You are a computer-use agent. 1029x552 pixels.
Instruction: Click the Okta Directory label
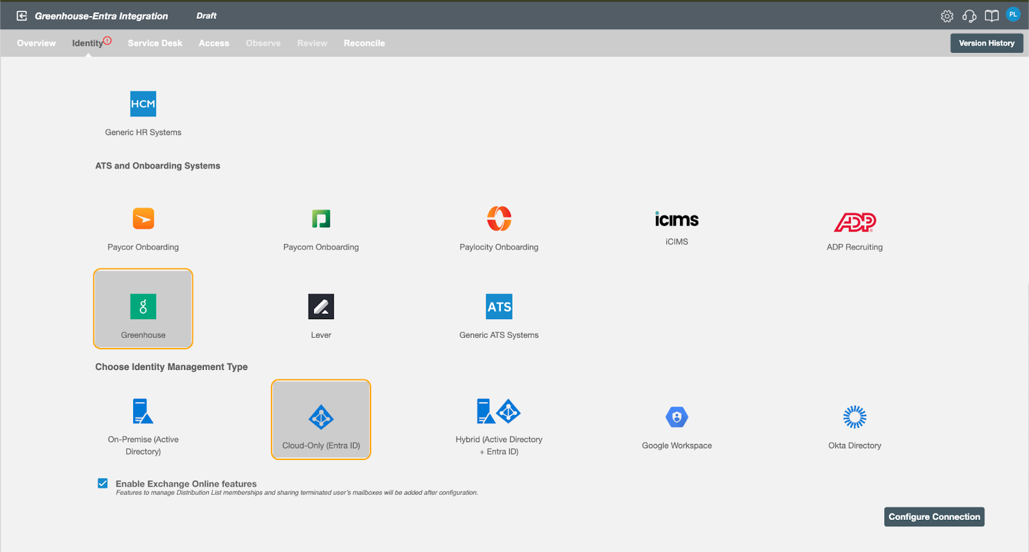855,445
